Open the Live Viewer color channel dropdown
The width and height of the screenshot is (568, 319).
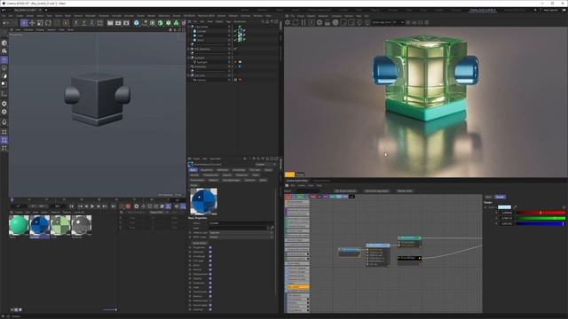[383, 22]
